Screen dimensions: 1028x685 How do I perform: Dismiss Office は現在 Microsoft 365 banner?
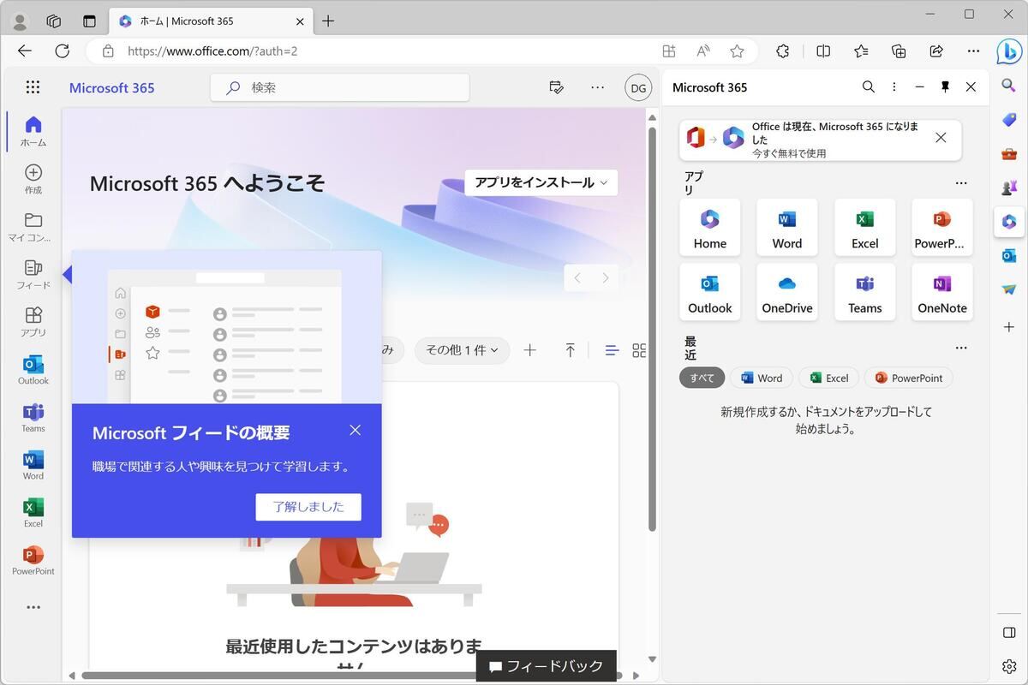coord(941,138)
